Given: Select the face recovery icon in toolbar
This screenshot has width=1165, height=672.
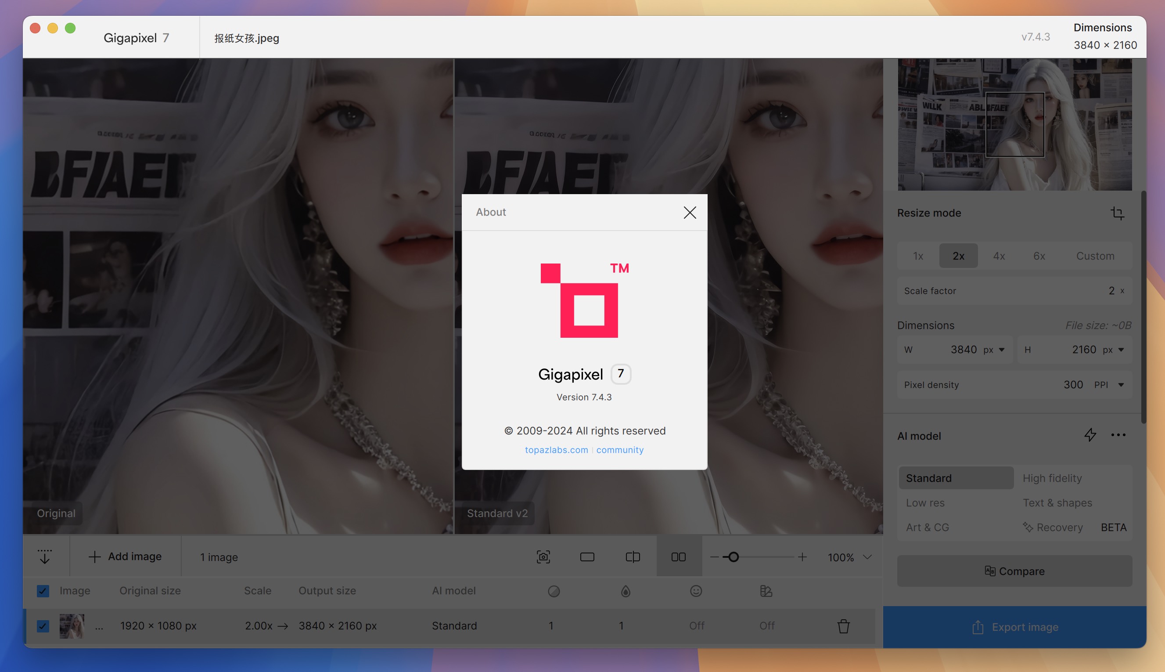Looking at the screenshot, I should point(695,591).
